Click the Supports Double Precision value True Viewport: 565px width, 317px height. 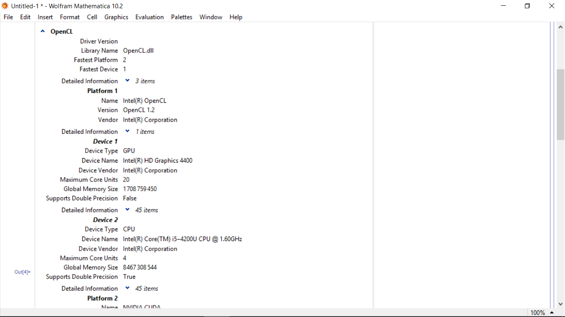(x=129, y=277)
